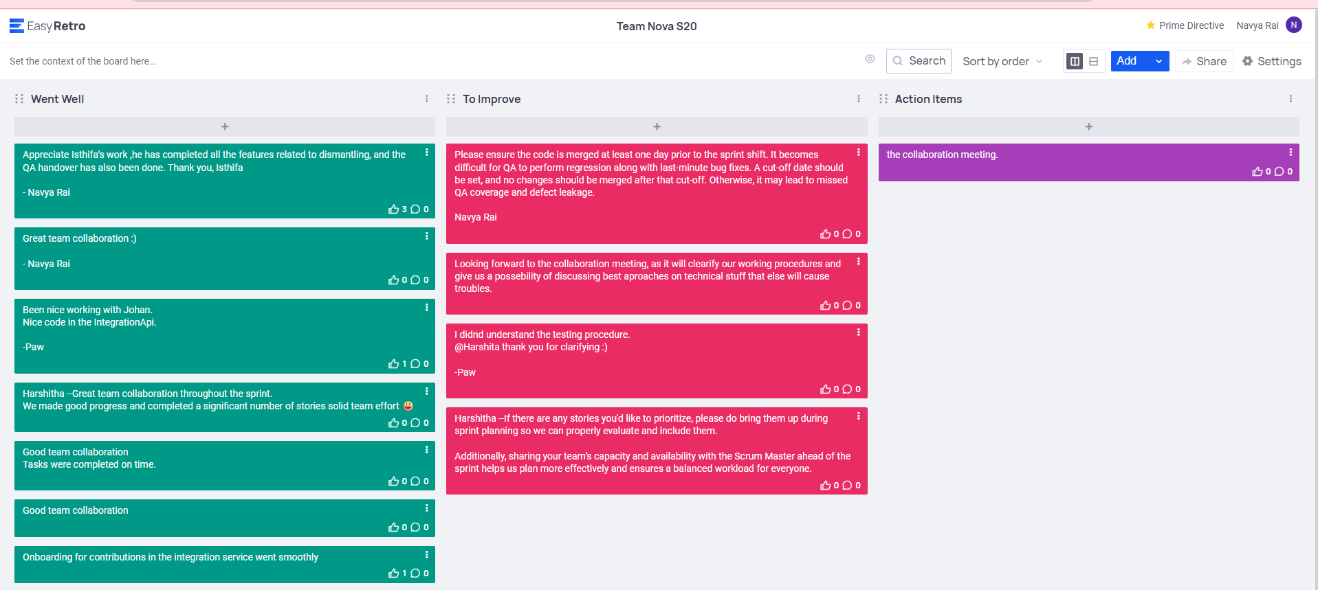Like the code merge cut-off date card
Image resolution: width=1318 pixels, height=590 pixels.
pos(826,234)
